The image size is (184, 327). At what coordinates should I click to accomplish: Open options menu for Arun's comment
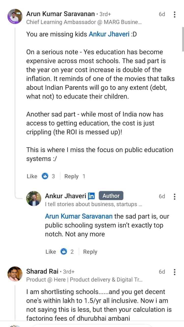pyautogui.click(x=175, y=15)
